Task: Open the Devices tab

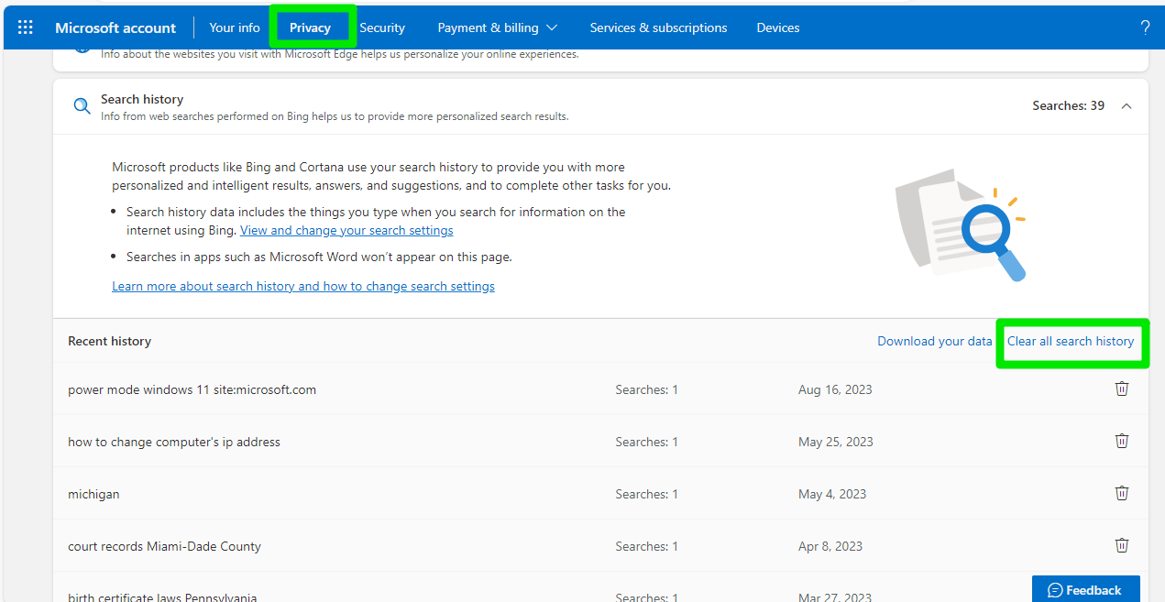Action: pyautogui.click(x=778, y=27)
